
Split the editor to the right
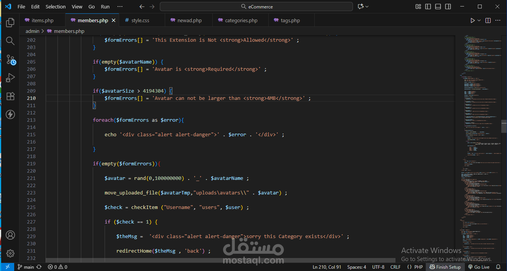(x=488, y=20)
